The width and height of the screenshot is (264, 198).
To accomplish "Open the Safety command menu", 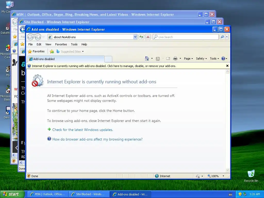I will coord(201,59).
